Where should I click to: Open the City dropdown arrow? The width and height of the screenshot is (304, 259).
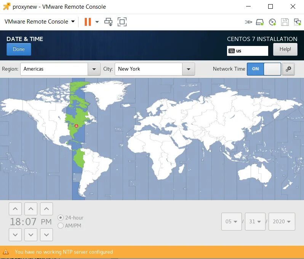189,69
